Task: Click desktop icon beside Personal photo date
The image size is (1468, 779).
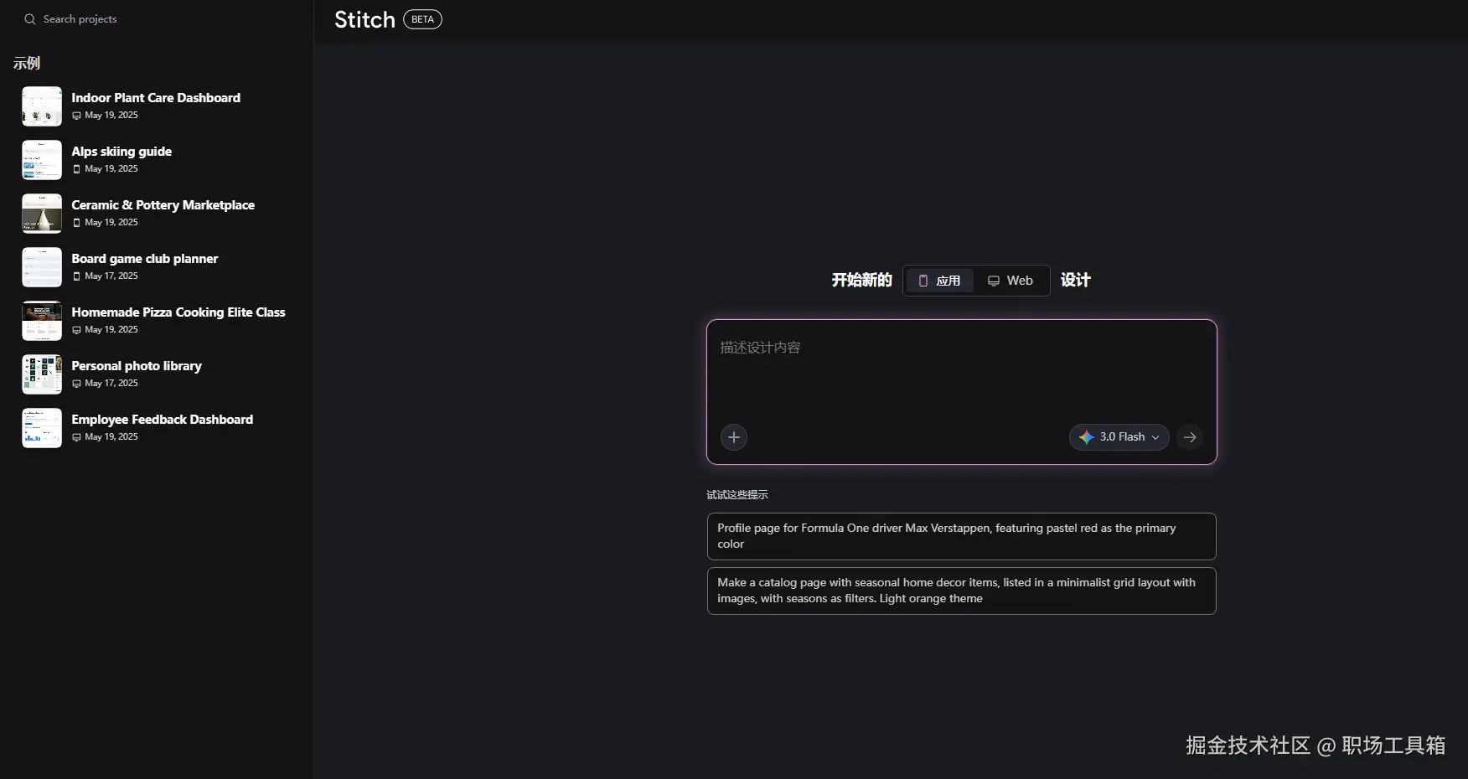Action: [x=76, y=384]
